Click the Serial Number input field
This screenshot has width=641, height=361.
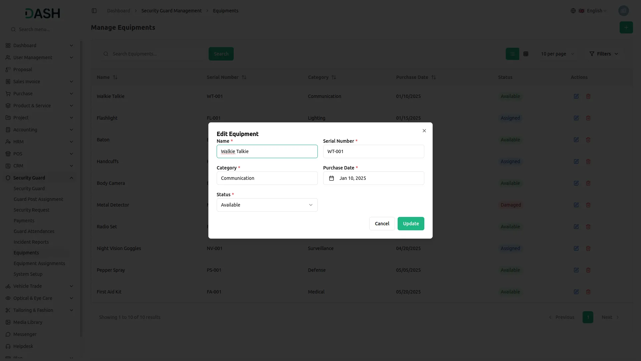pyautogui.click(x=373, y=151)
